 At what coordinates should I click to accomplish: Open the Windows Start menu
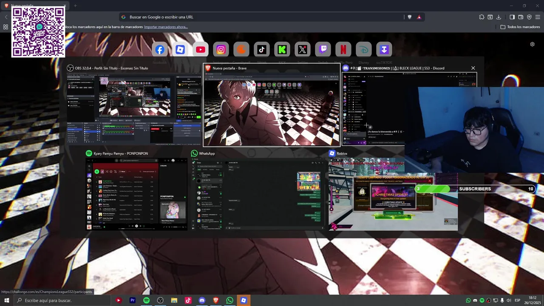[6, 300]
